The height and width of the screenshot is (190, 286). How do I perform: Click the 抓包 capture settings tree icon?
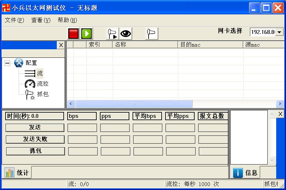coord(30,94)
